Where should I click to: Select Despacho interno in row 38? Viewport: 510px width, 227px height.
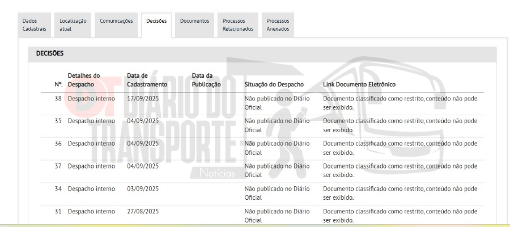click(x=91, y=99)
